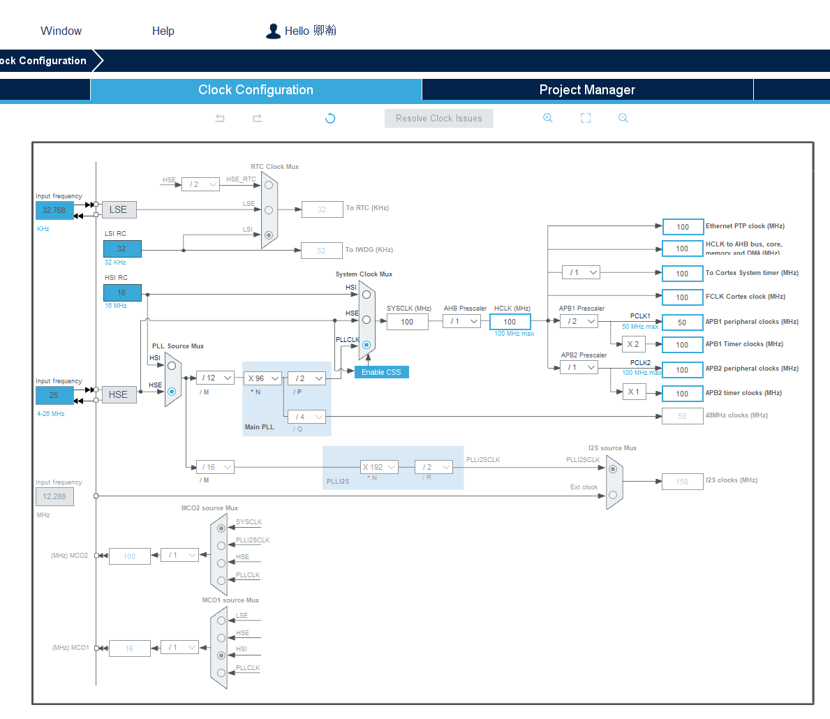Zoom in on the clock diagram
Screen dimensions: 830x719
(x=548, y=118)
